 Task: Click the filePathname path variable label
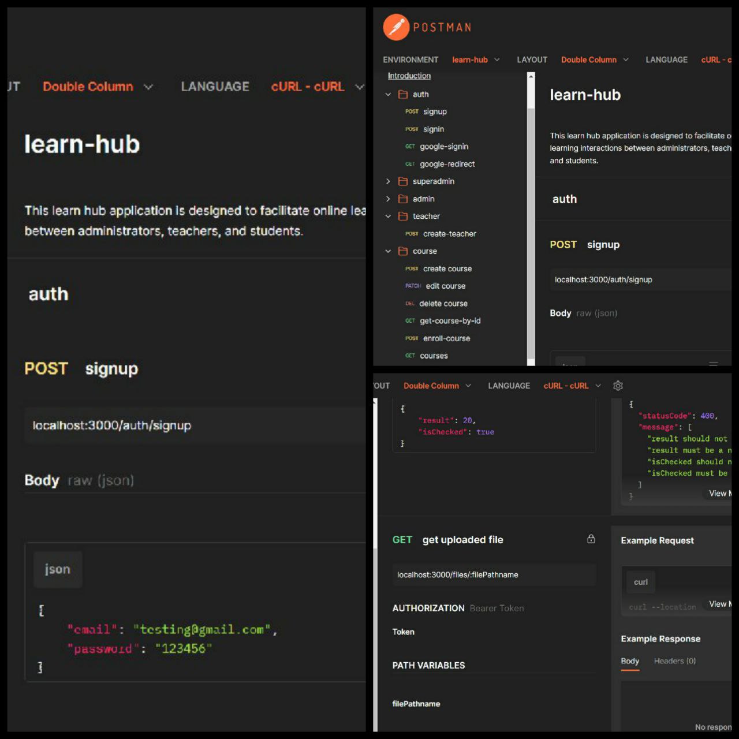pos(416,704)
